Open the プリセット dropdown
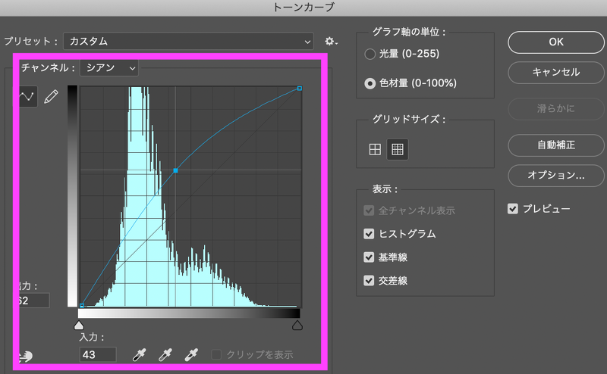This screenshot has width=607, height=374. tap(188, 41)
